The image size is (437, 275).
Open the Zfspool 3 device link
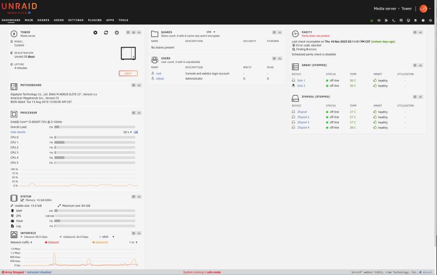click(x=303, y=122)
